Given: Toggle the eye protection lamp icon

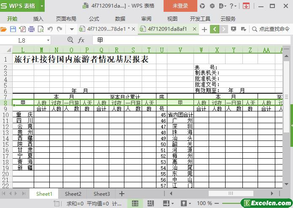Looking at the screenshot, I should point(183,203).
